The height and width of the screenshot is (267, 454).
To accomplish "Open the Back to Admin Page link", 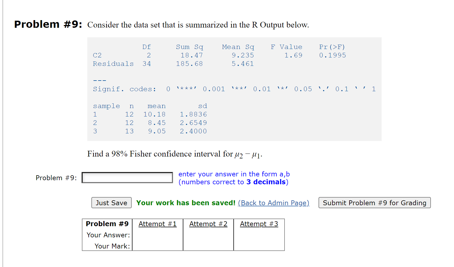I will tap(273, 203).
